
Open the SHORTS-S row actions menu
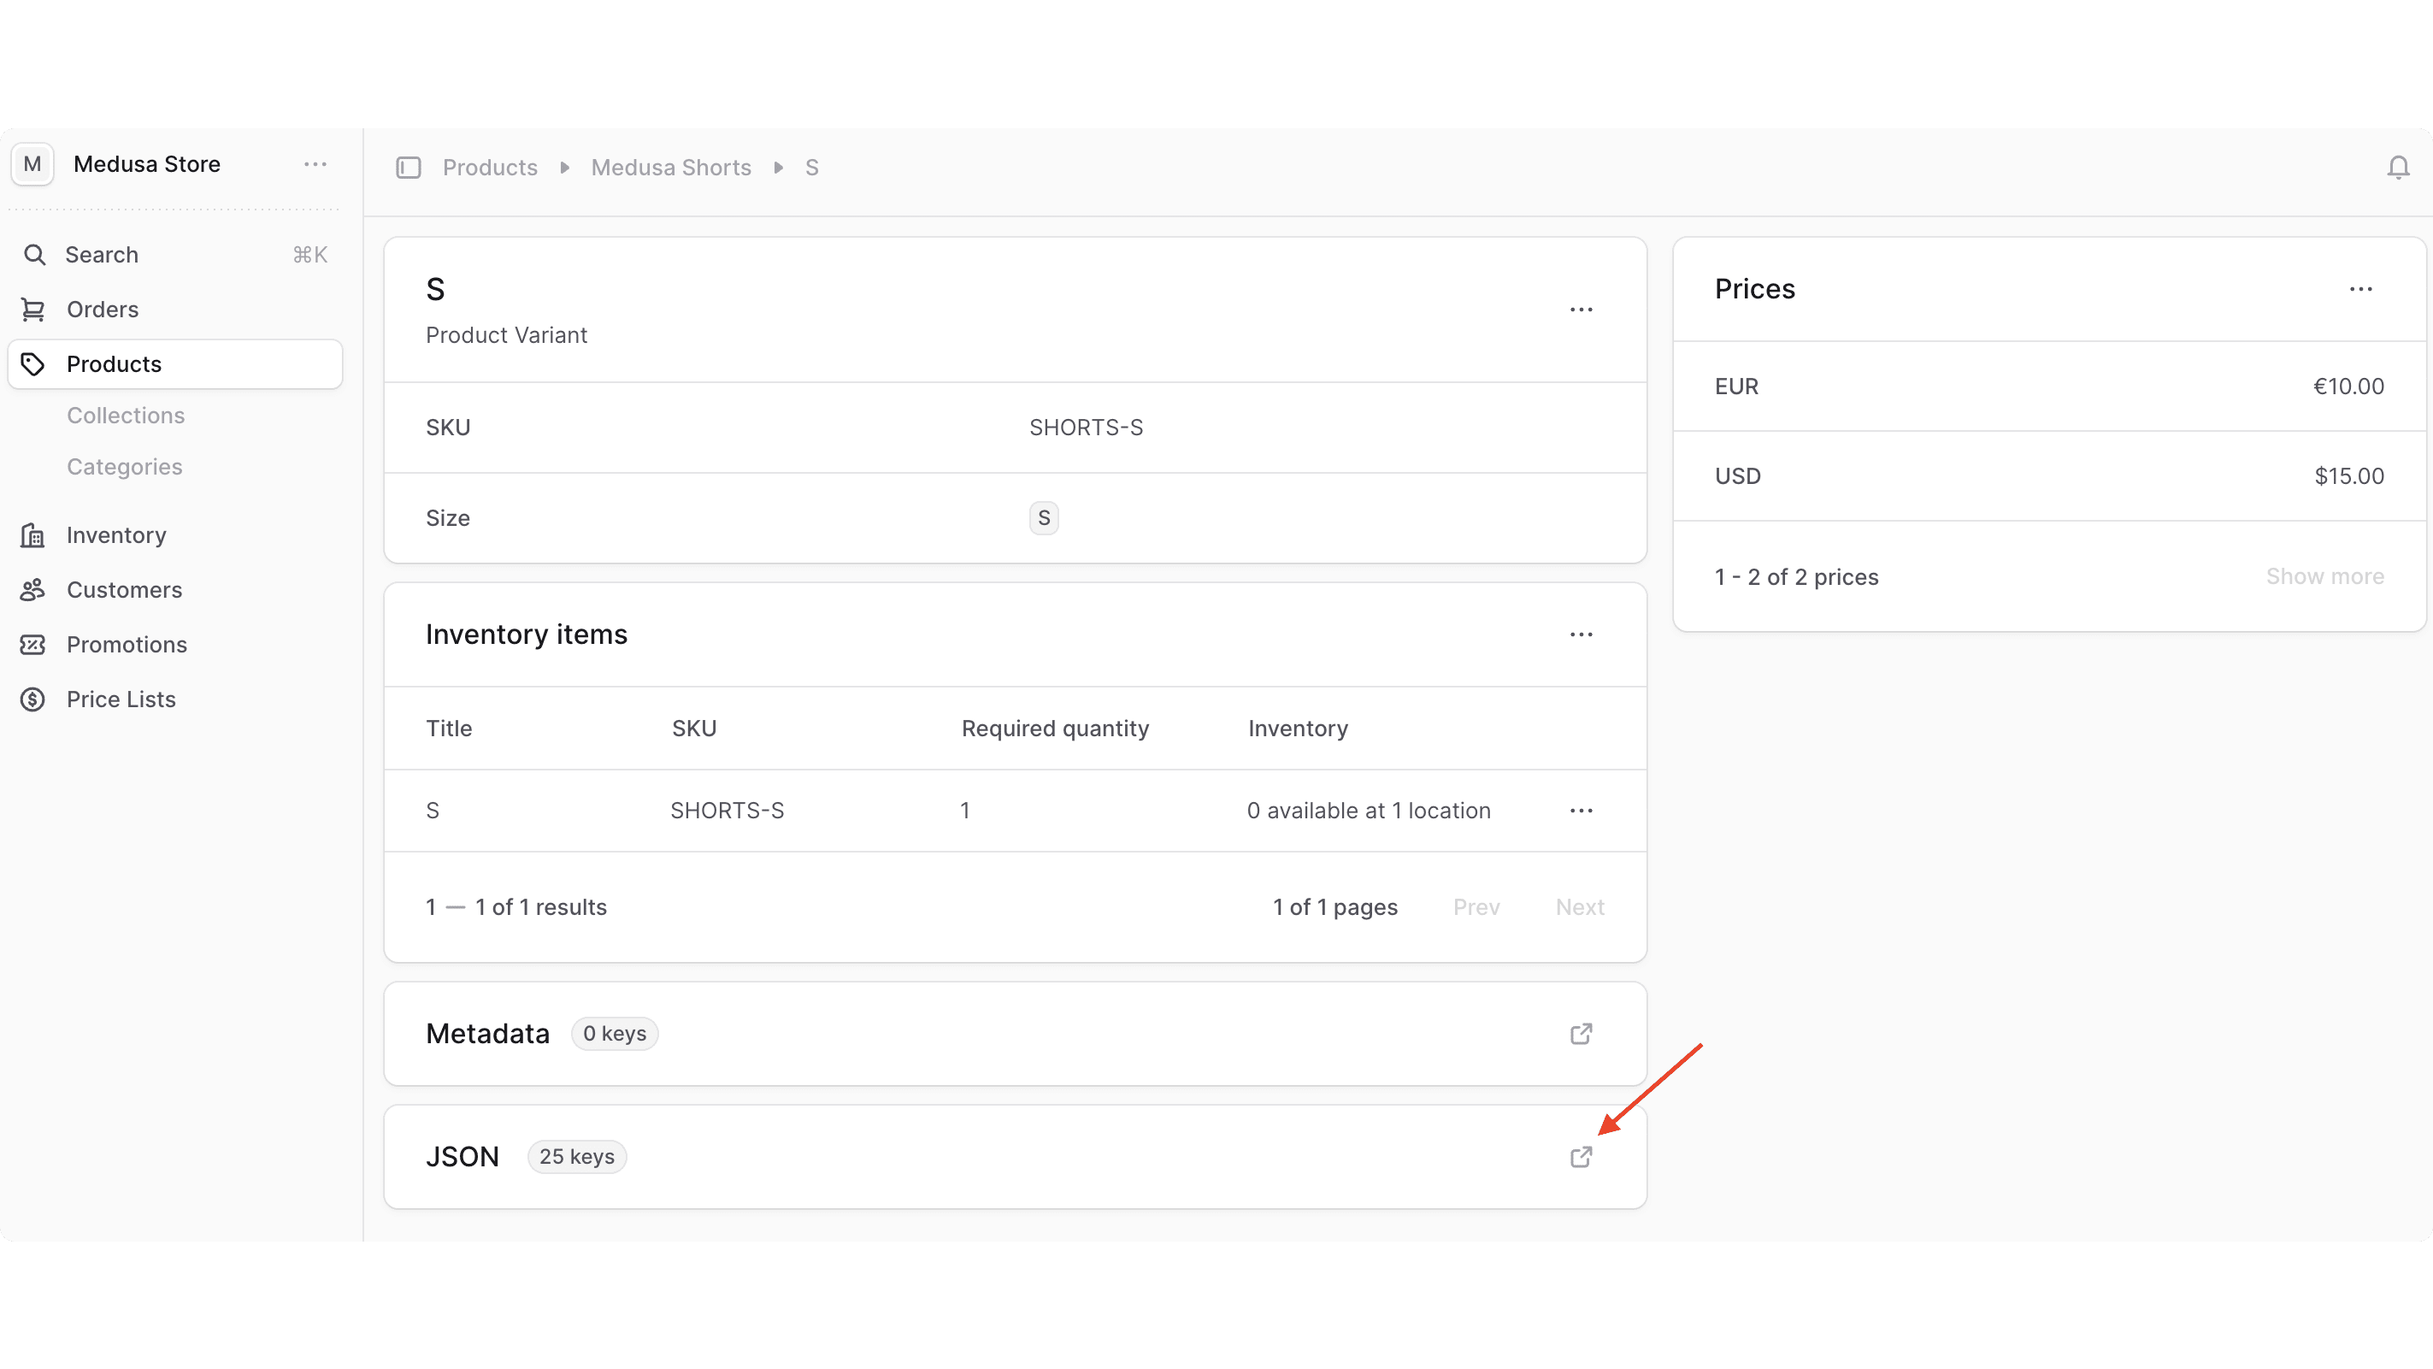(x=1582, y=810)
